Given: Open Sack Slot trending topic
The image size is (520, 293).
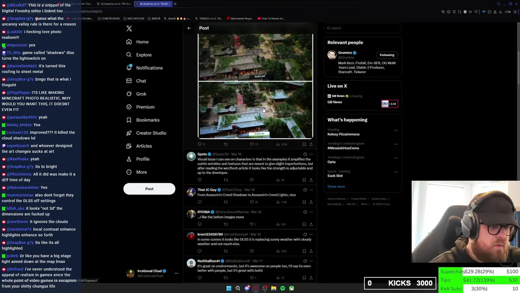Looking at the screenshot, I should click(335, 176).
